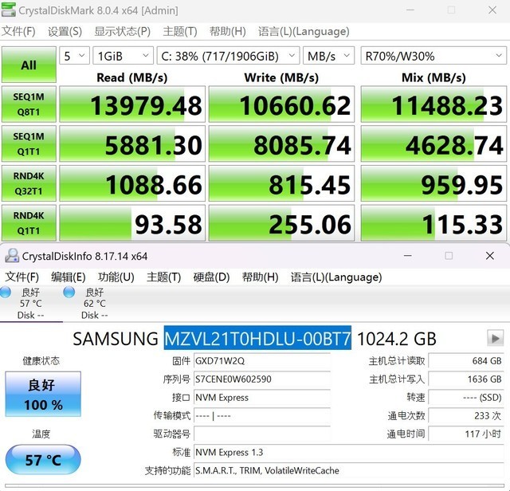This screenshot has width=510, height=491.
Task: Click the blue status orb for 57 °C disk
Action: point(6,293)
